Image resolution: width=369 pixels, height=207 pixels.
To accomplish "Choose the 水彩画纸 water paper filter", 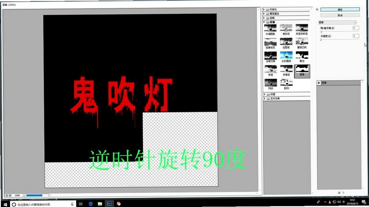I will click(286, 57).
